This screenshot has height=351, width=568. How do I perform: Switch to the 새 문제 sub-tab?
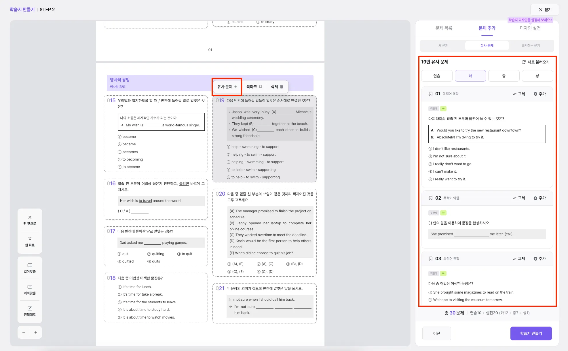click(x=443, y=46)
